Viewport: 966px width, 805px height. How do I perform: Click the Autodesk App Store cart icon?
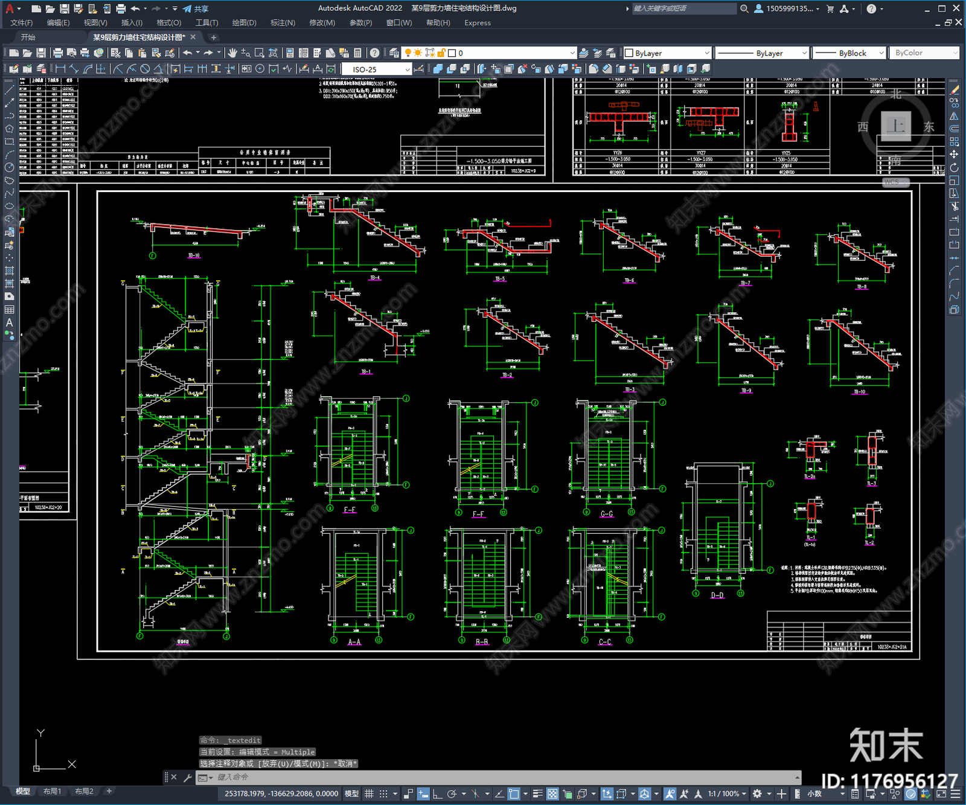[830, 8]
